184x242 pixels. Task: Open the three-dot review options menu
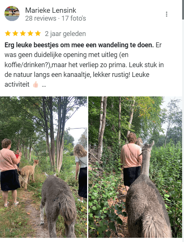tap(166, 14)
